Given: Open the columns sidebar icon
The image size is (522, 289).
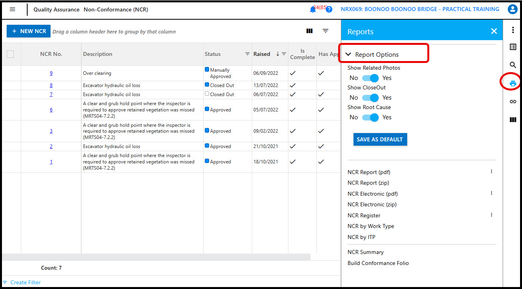Looking at the screenshot, I should [513, 120].
